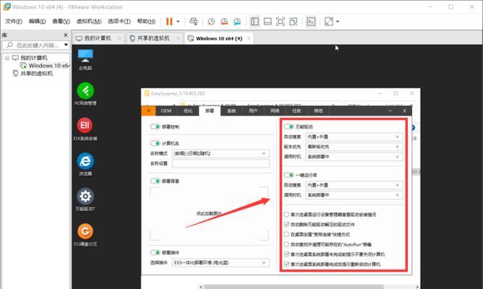Image resolution: width=483 pixels, height=289 pixels.
Task: Check the create 宽带连接 shortcut option
Action: (286, 234)
